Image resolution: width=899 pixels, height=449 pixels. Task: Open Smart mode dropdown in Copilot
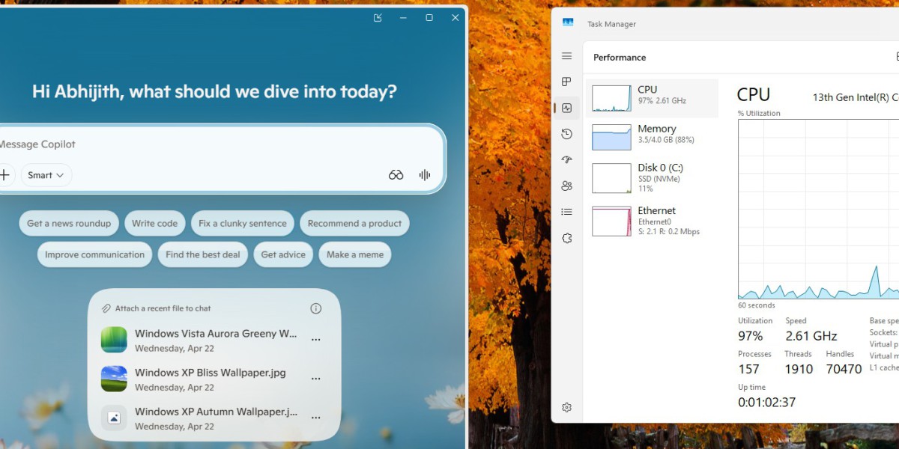click(46, 175)
